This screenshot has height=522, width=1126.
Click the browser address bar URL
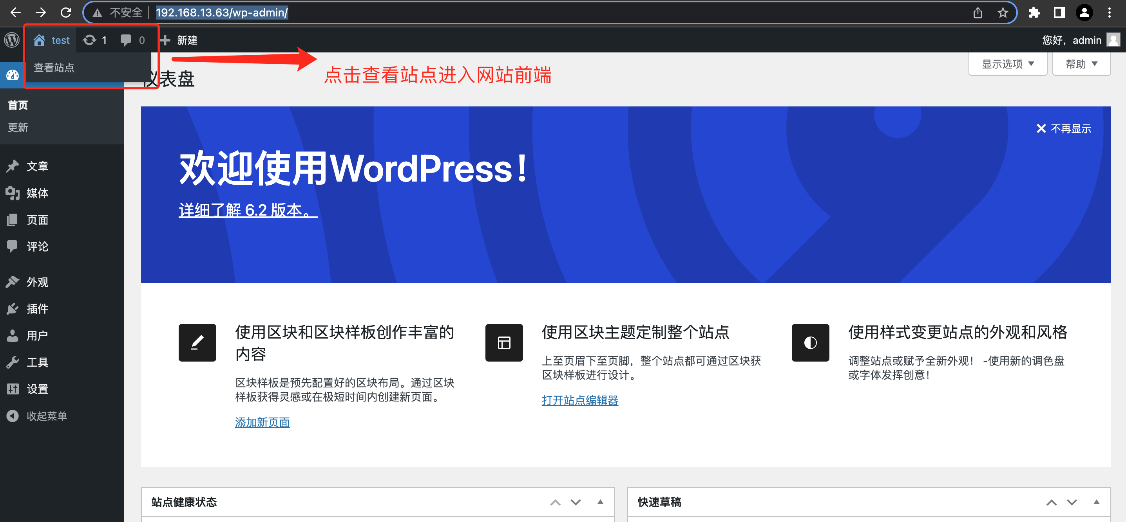pyautogui.click(x=222, y=13)
